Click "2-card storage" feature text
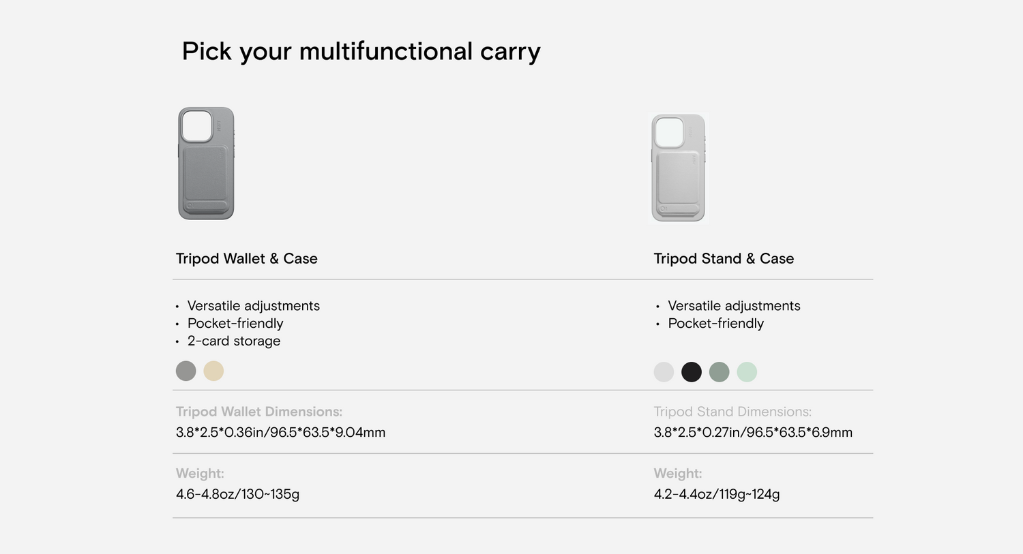The height and width of the screenshot is (554, 1023). point(234,341)
